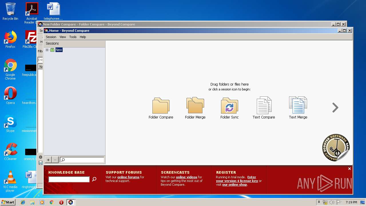Follow the online forums link
Image resolution: width=366 pixels, height=206 pixels.
click(x=128, y=177)
